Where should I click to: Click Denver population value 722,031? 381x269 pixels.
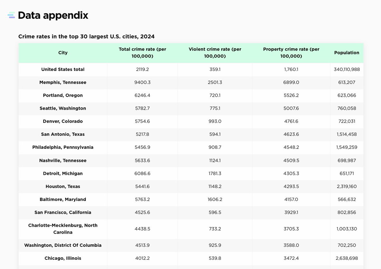pyautogui.click(x=347, y=121)
